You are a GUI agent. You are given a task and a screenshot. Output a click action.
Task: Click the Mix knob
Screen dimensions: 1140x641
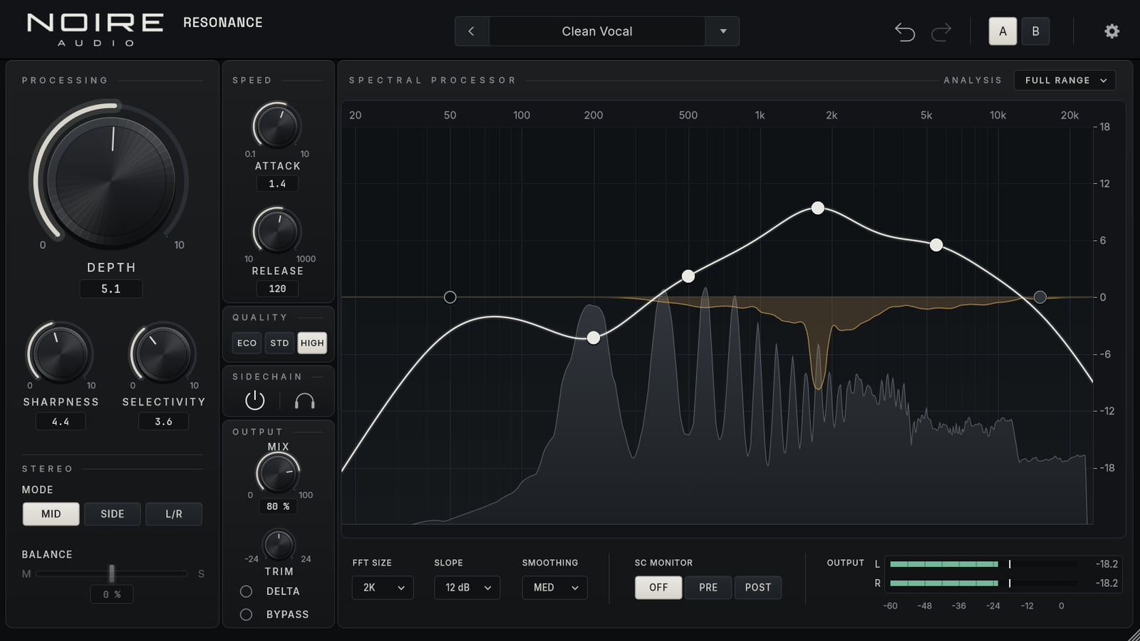coord(277,473)
